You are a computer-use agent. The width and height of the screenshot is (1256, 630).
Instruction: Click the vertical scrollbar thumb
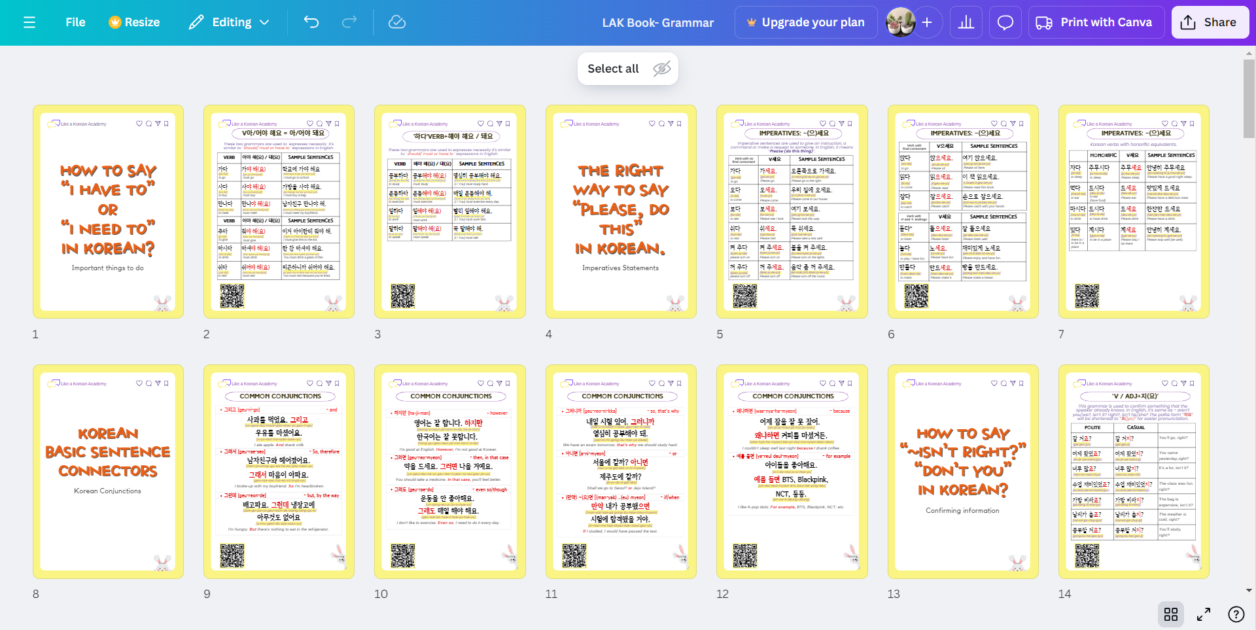(1249, 98)
